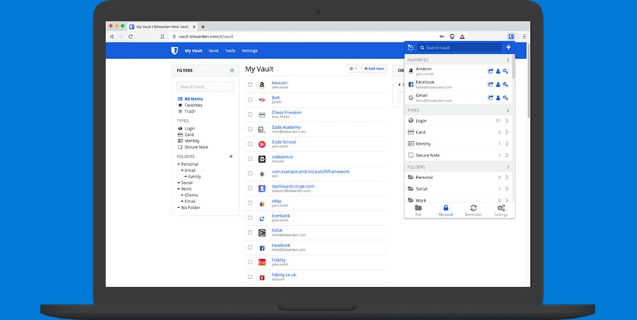Open a new browser tab
This screenshot has width=637, height=320.
[203, 27]
